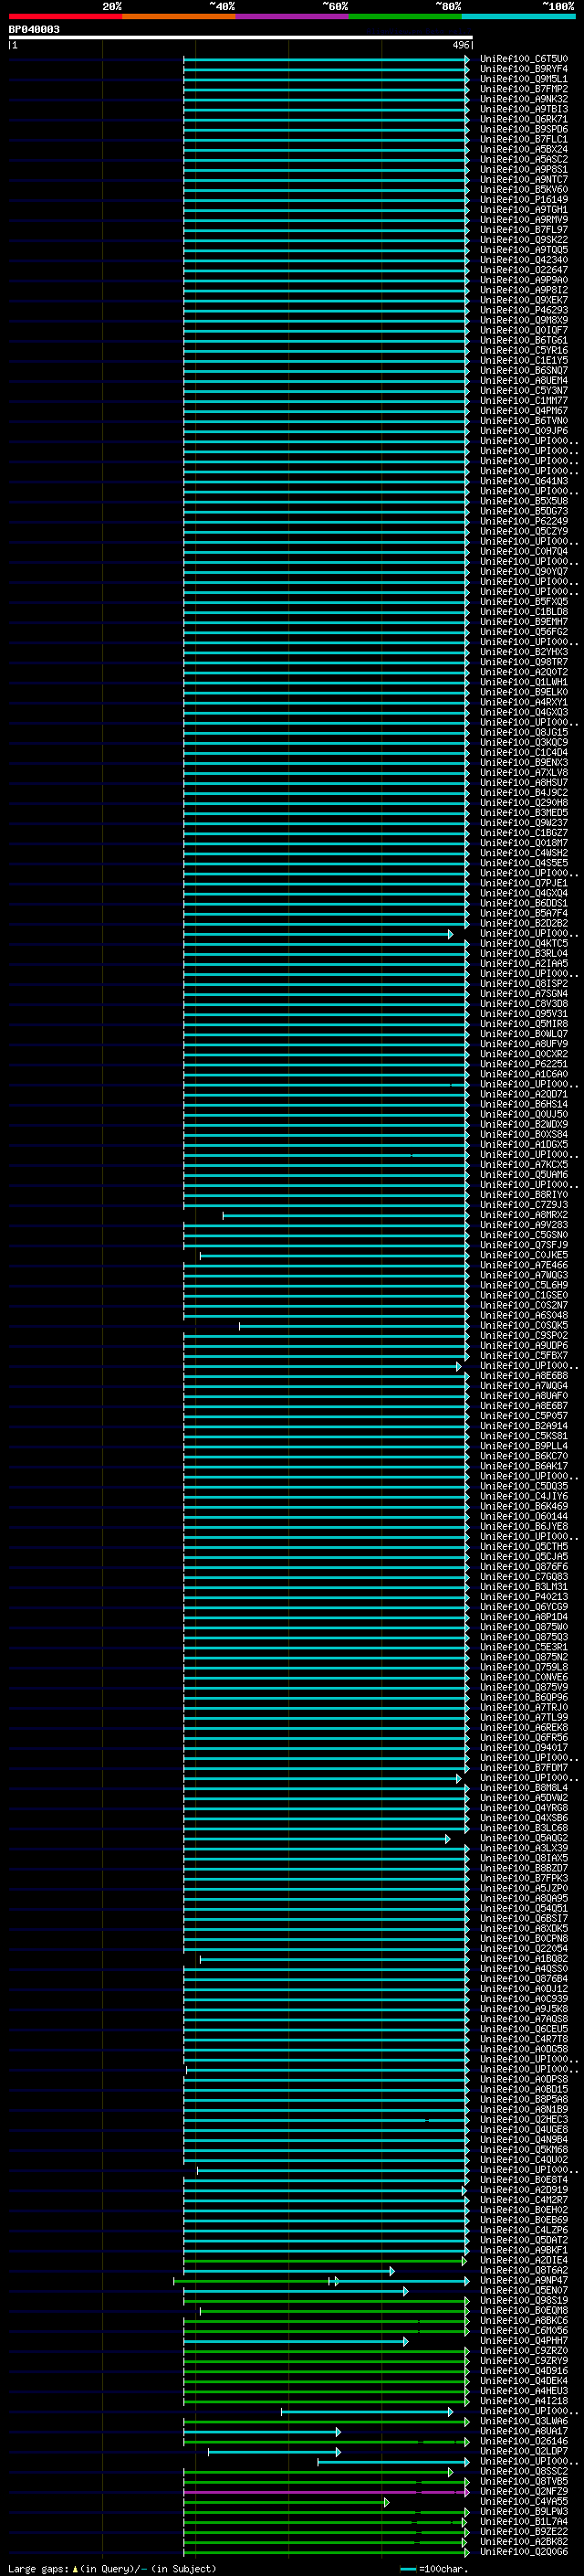The width and height of the screenshot is (584, 2576).
Task: Select hit UniRef100_Q0IQF7
Action: click(x=524, y=330)
